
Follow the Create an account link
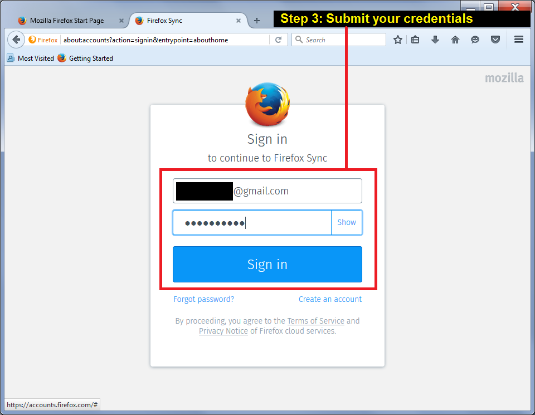tap(330, 299)
